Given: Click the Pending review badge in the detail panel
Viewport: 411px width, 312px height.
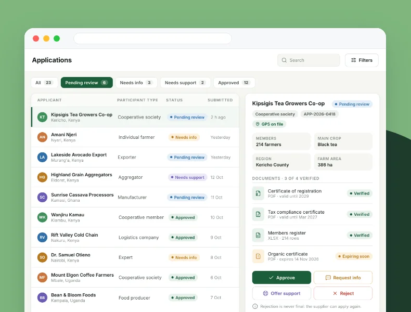Looking at the screenshot, I should point(352,104).
